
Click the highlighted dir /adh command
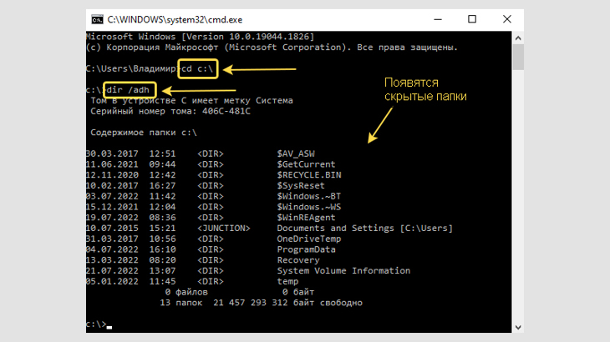click(130, 90)
